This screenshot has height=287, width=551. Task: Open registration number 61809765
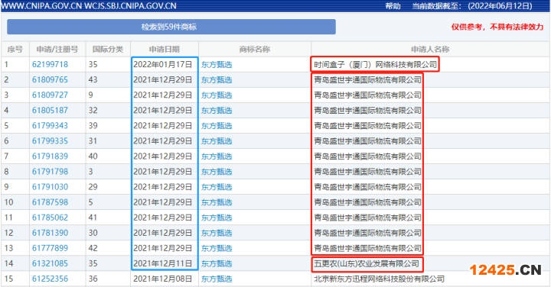coord(50,80)
